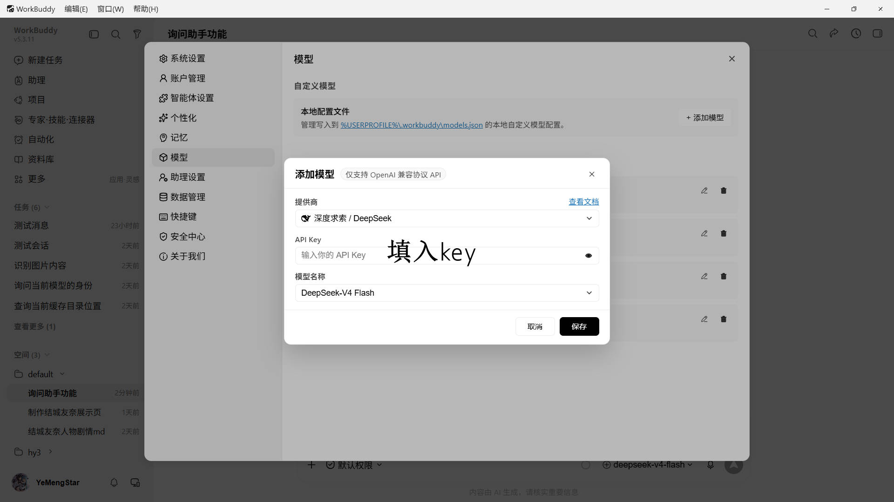This screenshot has height=502, width=894.
Task: Collapse the 任务 (6) section
Action: point(32,207)
